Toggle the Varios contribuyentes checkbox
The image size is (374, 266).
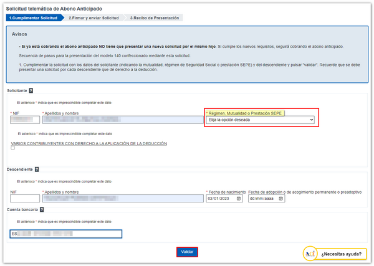tap(13, 149)
